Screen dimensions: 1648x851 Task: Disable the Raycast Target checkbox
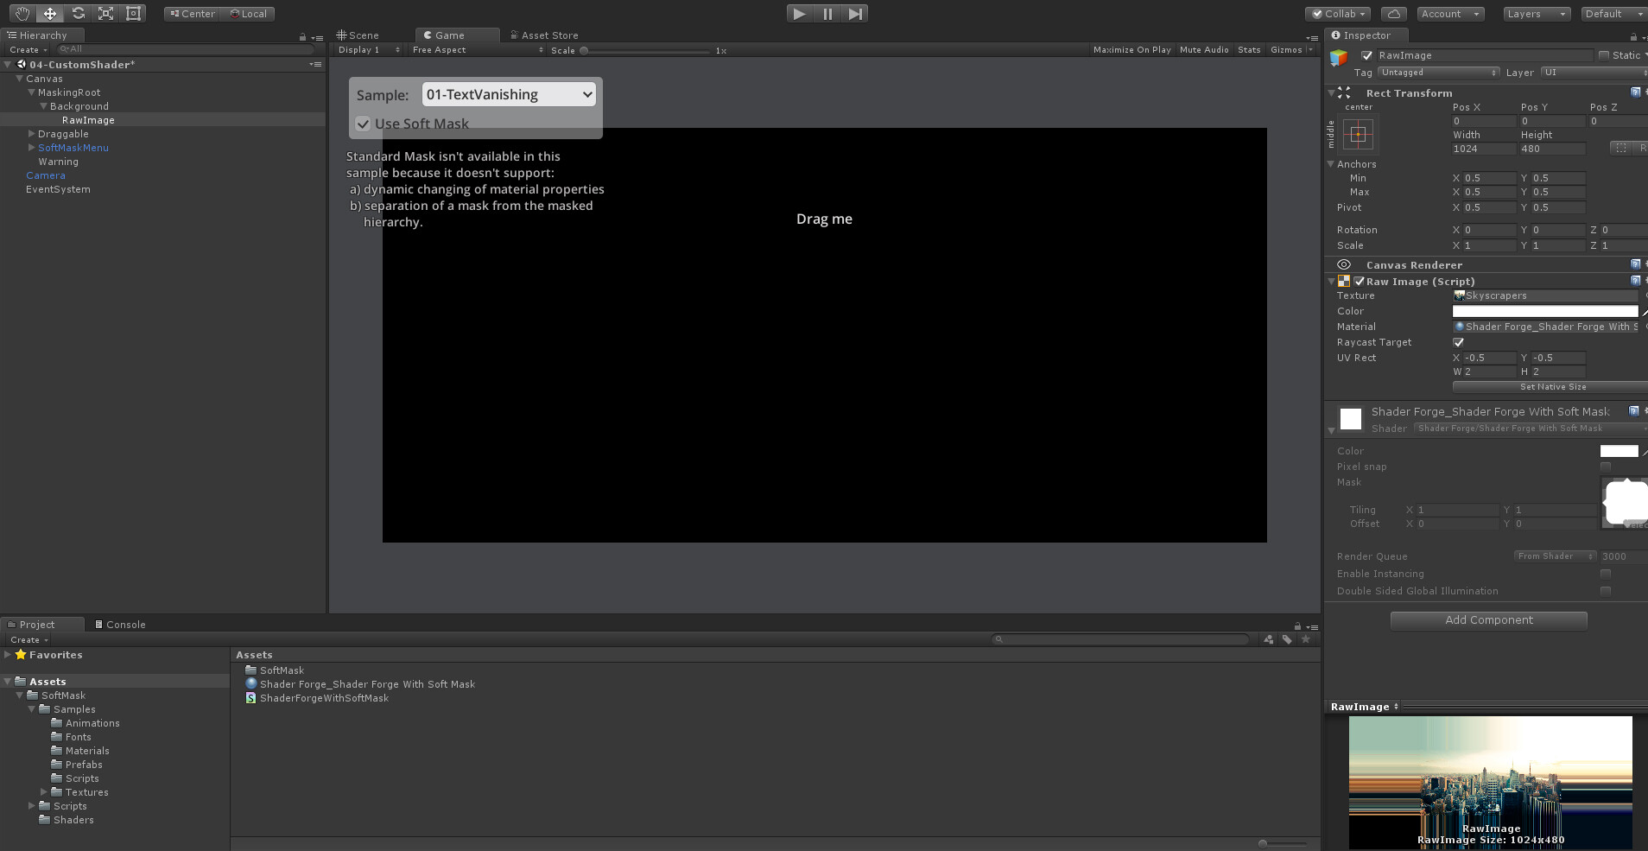[x=1459, y=342]
